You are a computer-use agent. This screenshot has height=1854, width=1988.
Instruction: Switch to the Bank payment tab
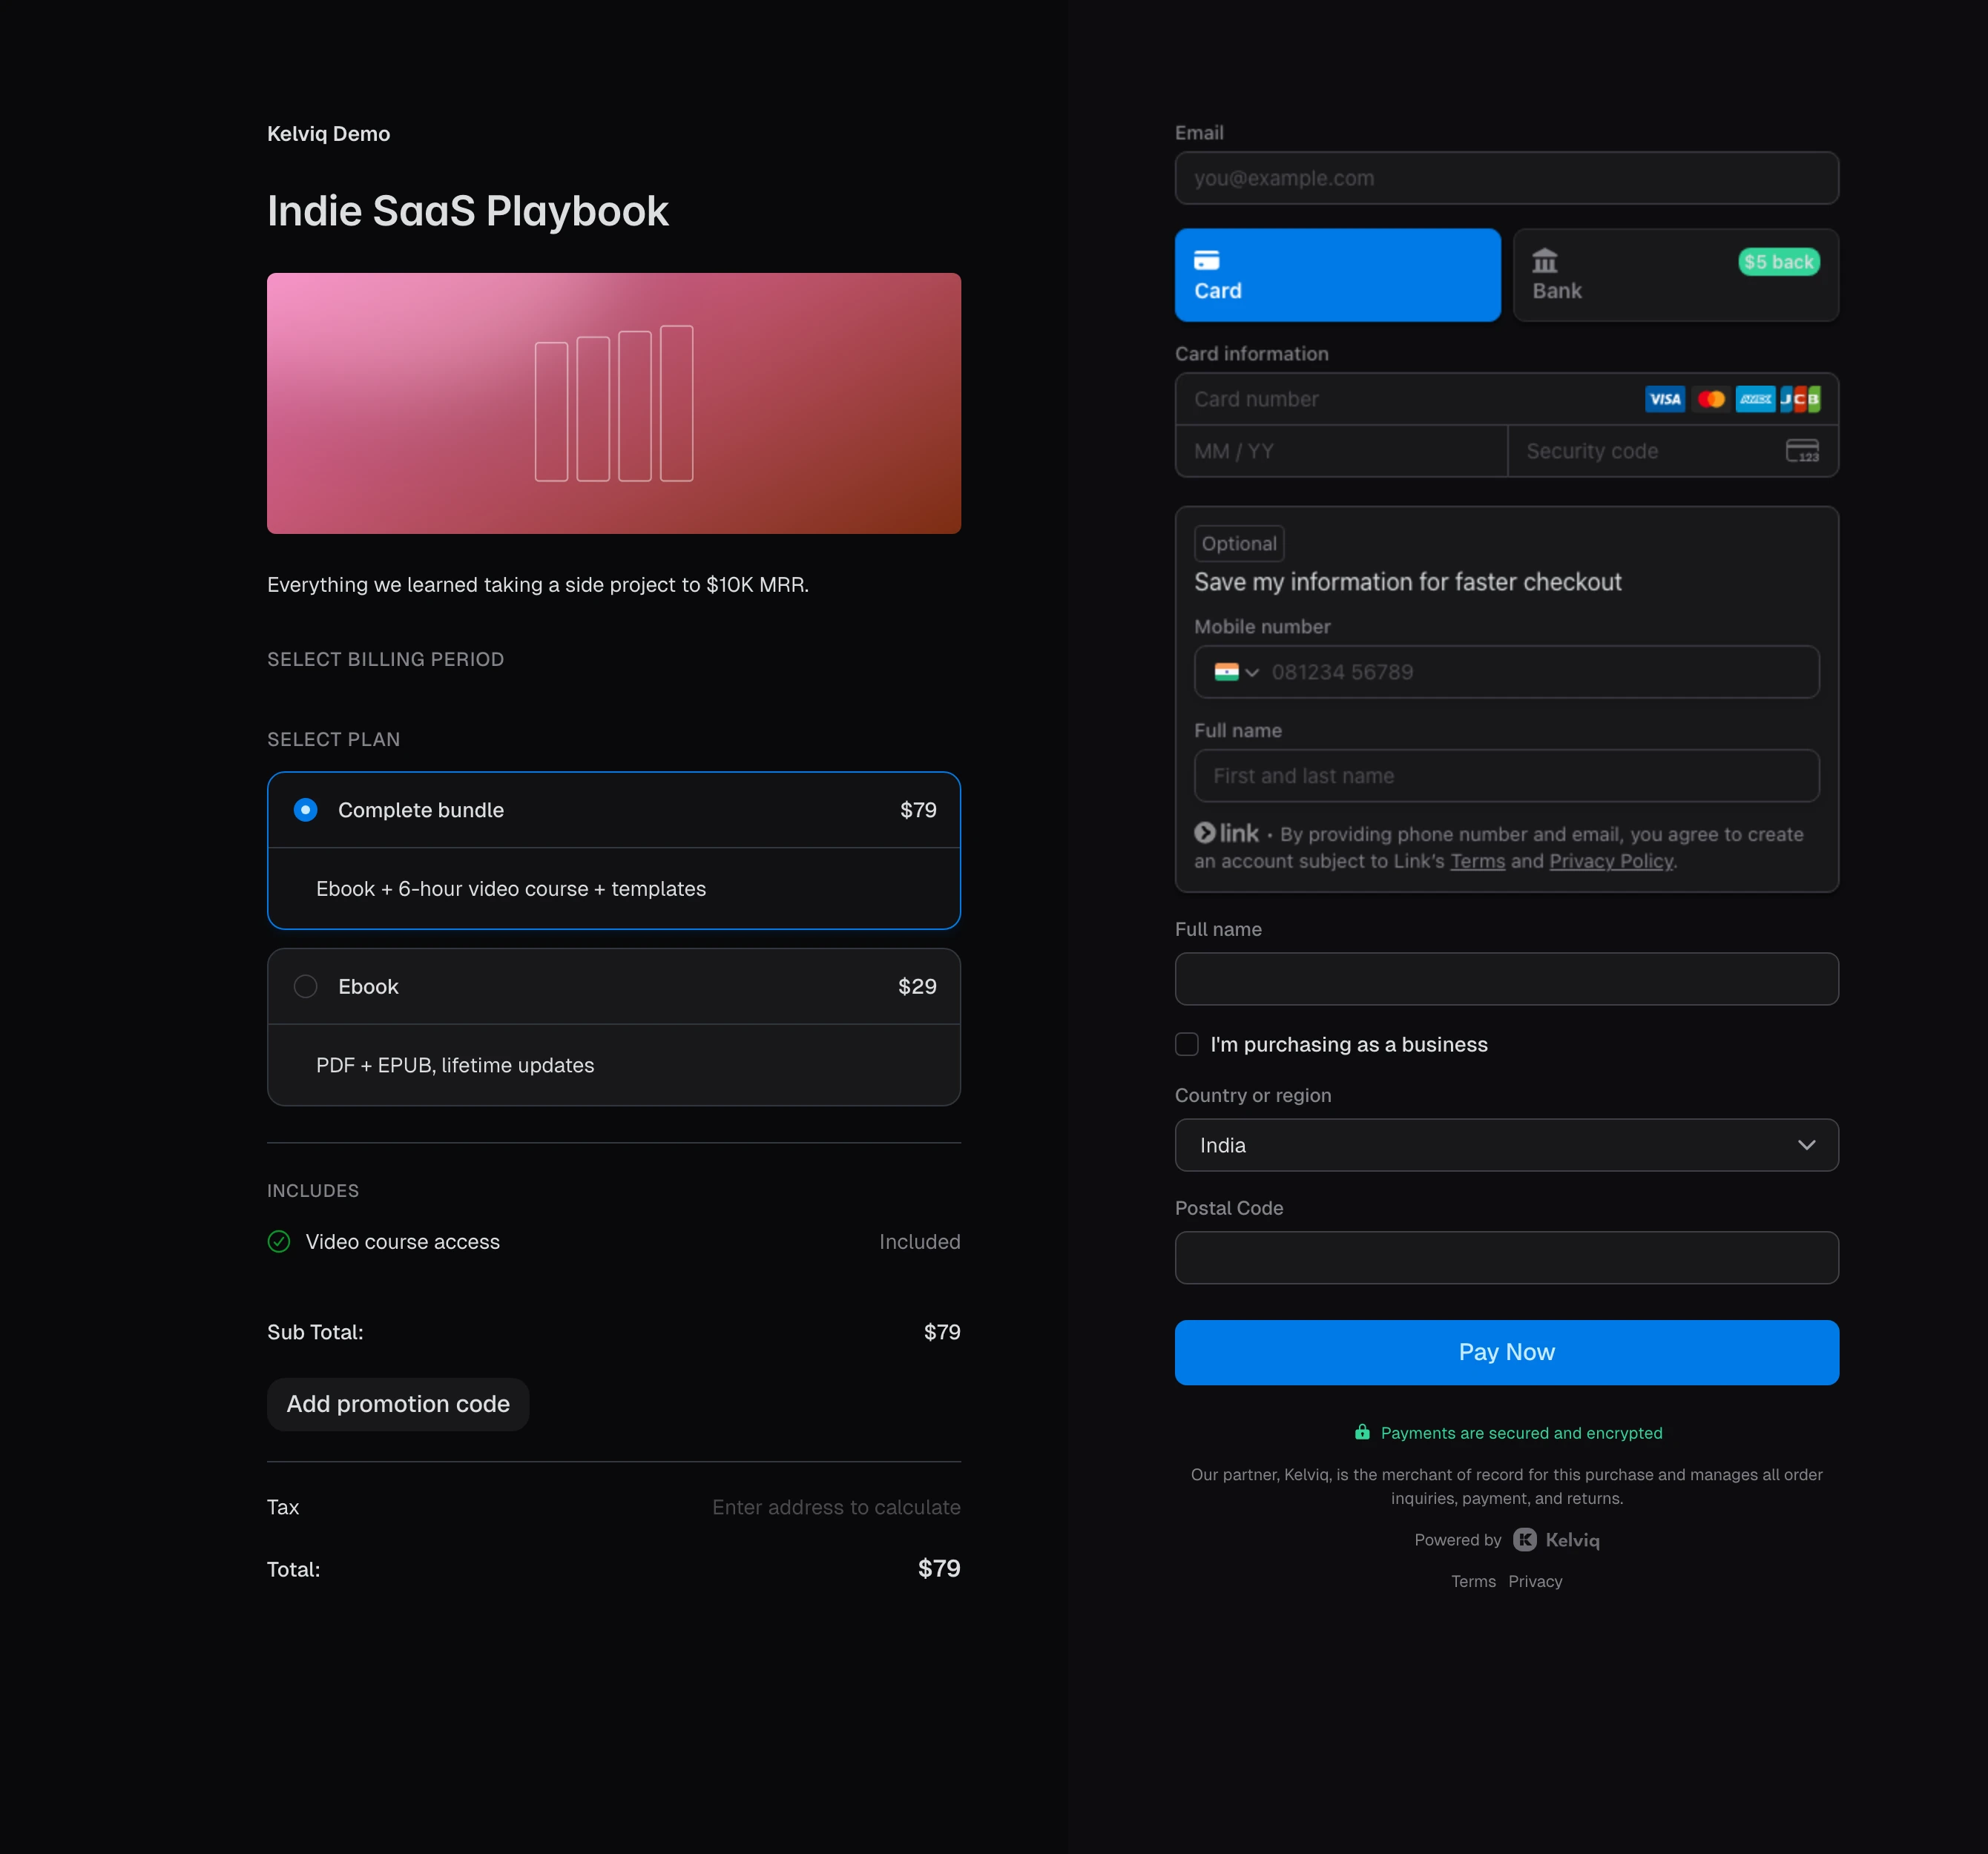pyautogui.click(x=1675, y=275)
